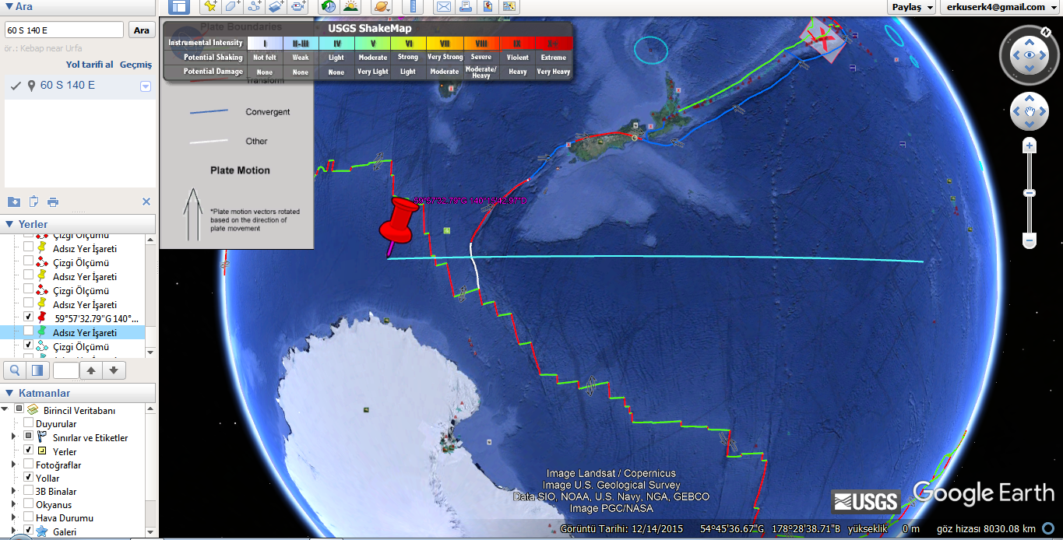Move selected place down arrow button
Image resolution: width=1063 pixels, height=540 pixels.
(x=114, y=370)
